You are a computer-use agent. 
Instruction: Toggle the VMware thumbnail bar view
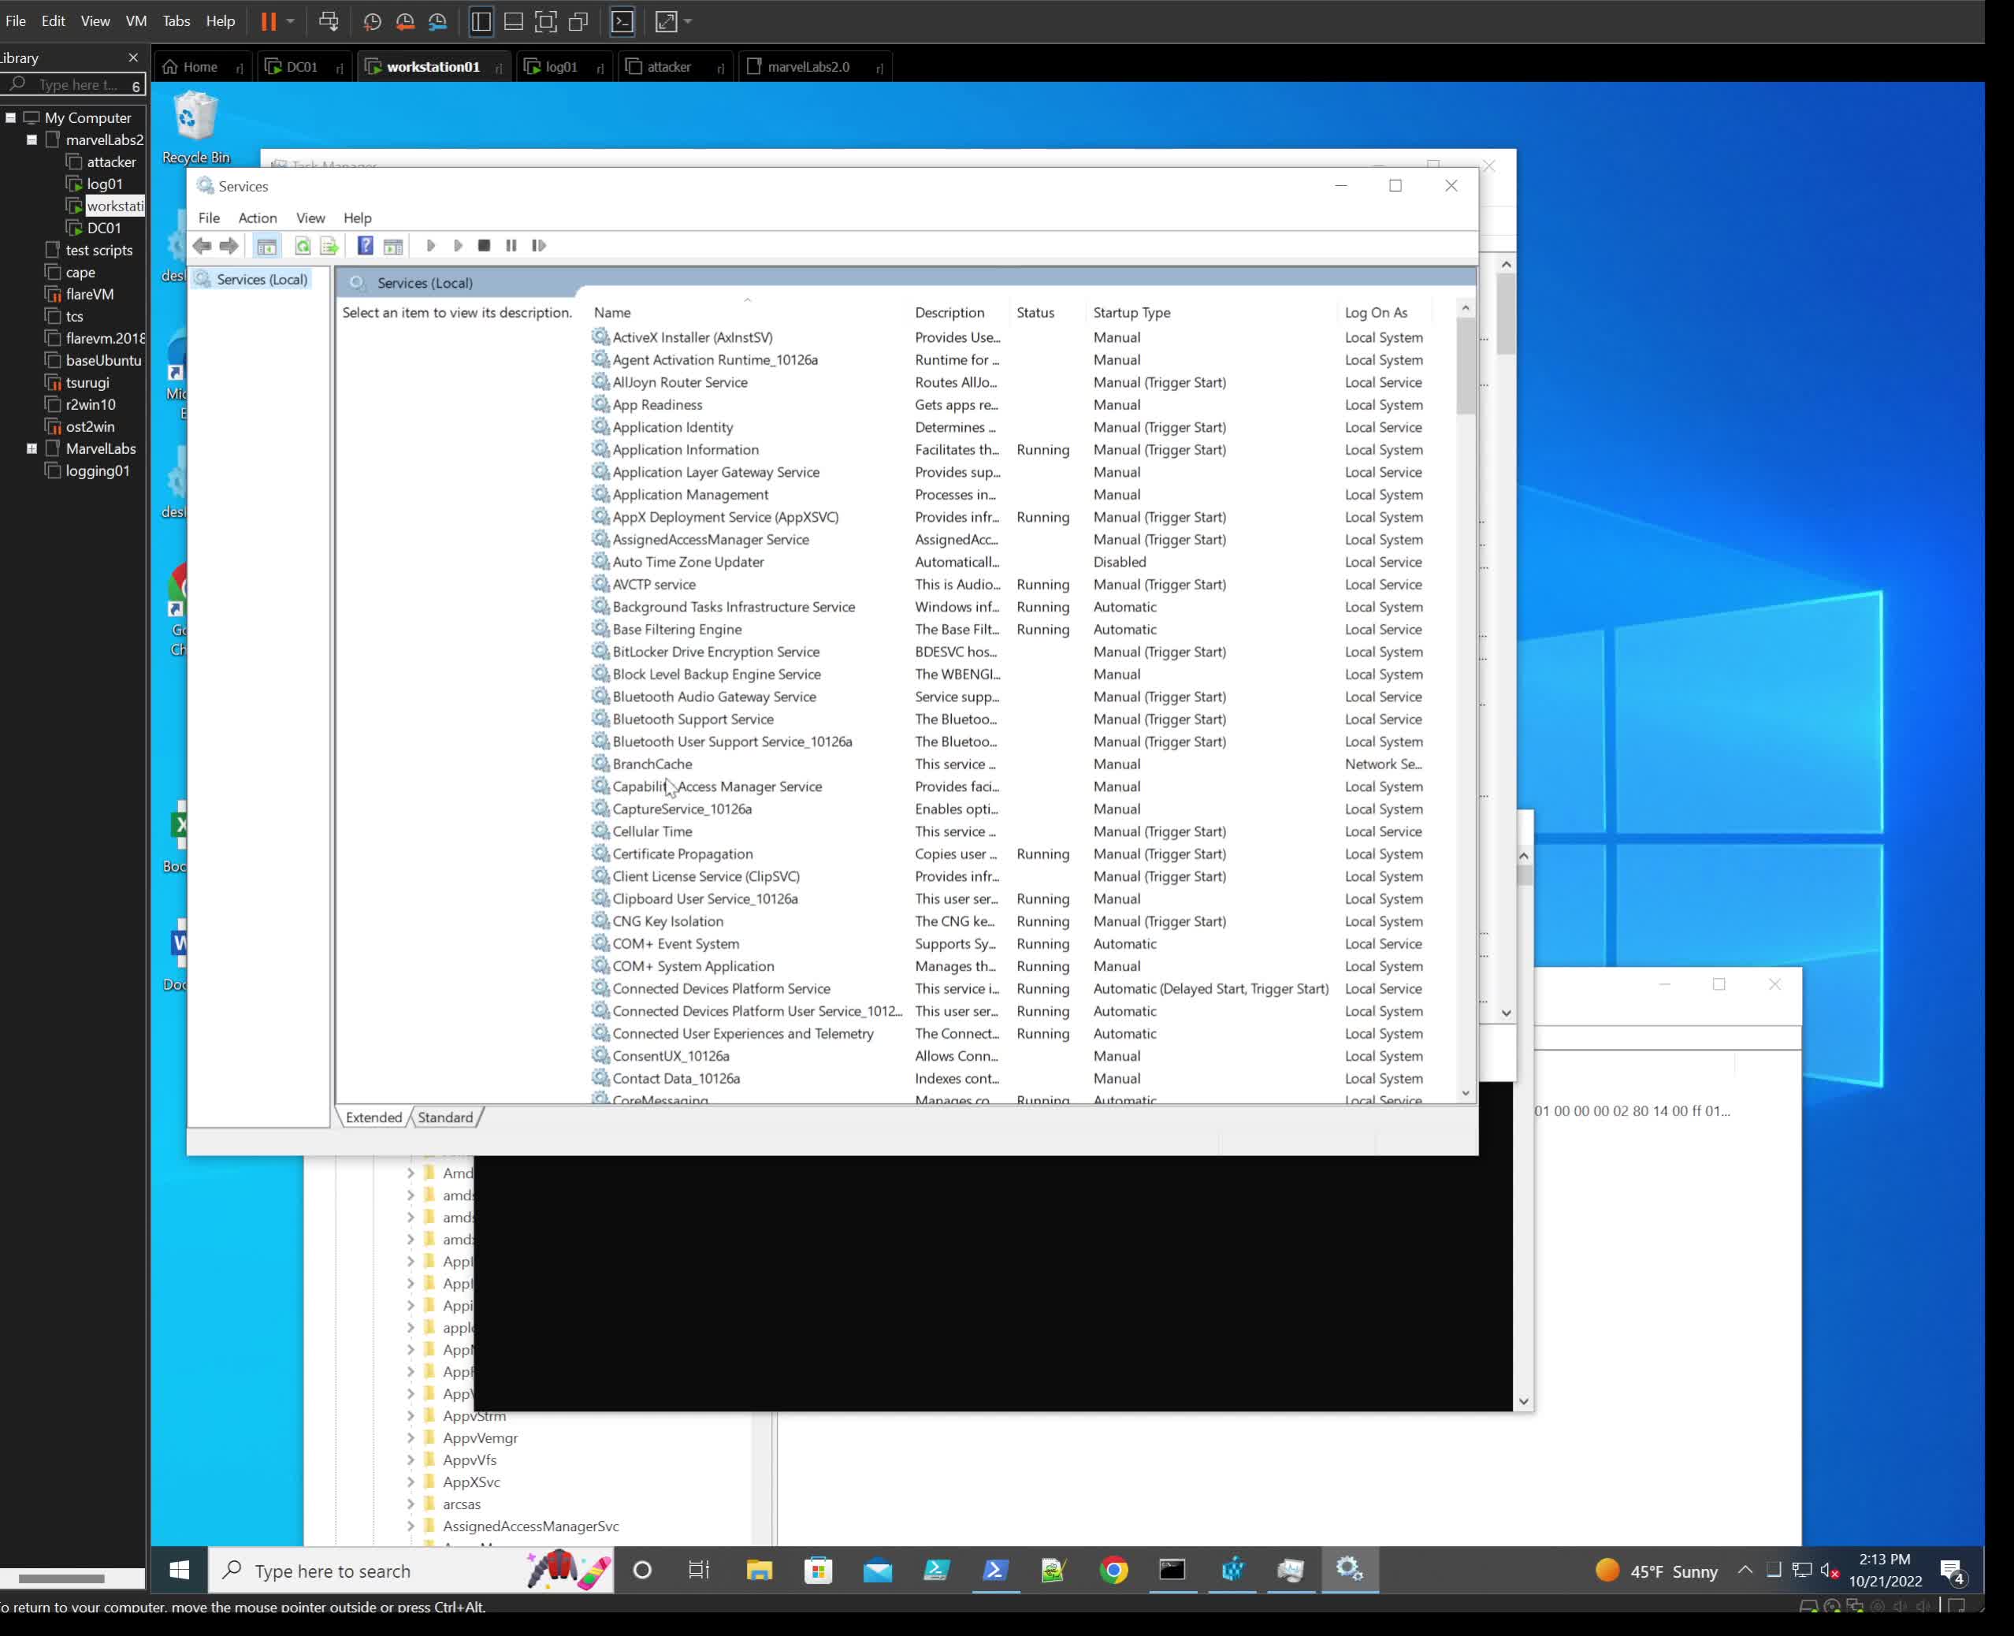coord(514,20)
